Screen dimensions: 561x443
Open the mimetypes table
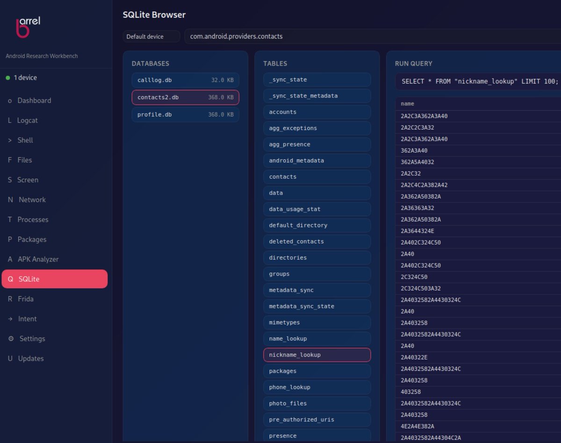point(317,322)
